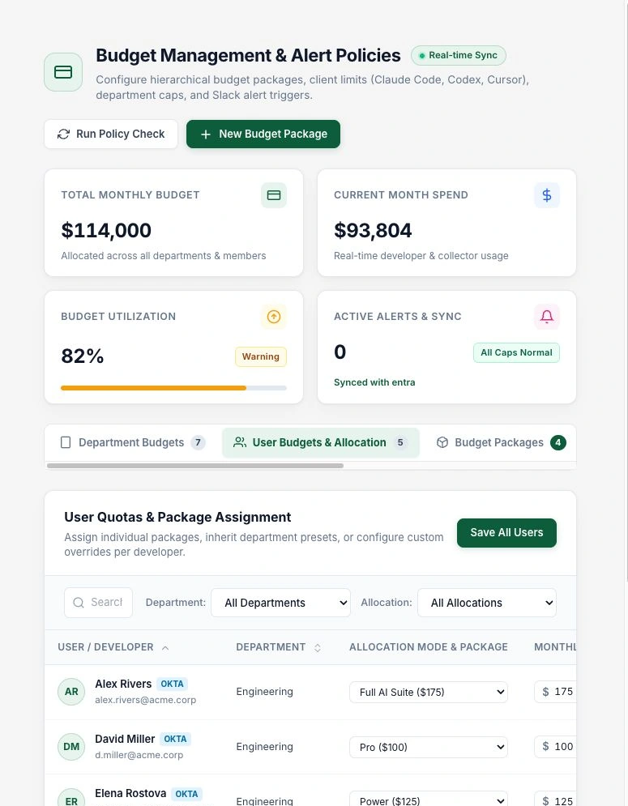Click the plus icon in New Budget Package
This screenshot has height=806, width=628.
point(206,134)
